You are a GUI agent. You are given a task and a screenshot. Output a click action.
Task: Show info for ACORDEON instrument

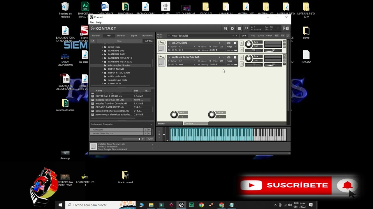coord(235,43)
